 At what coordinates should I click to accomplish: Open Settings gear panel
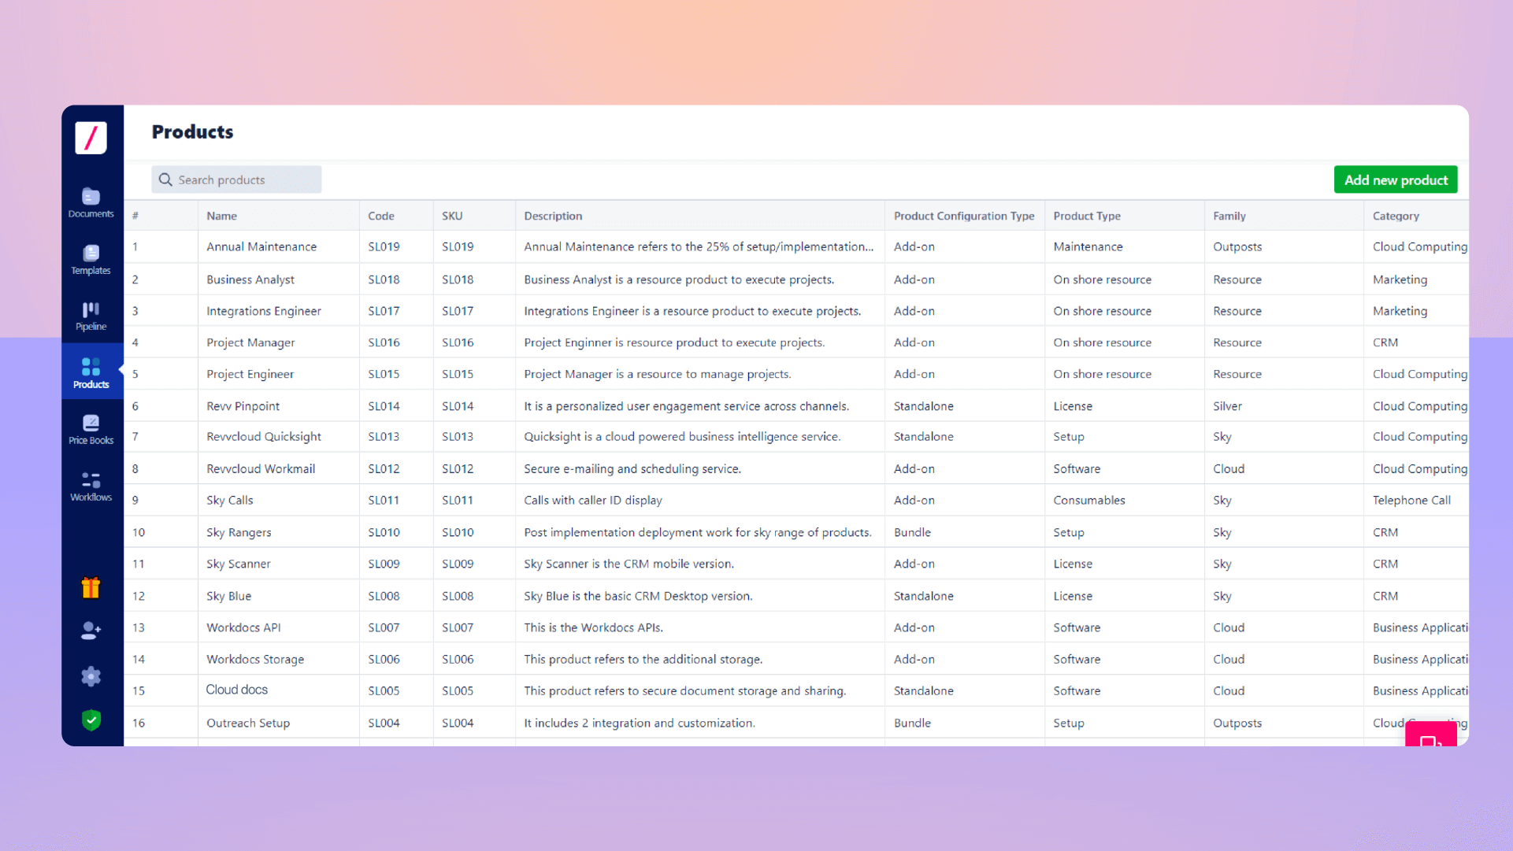91,675
